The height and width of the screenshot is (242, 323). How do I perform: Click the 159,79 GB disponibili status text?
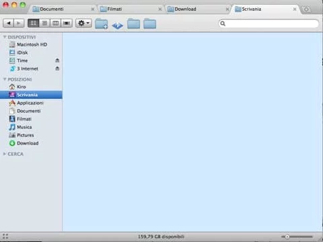(x=161, y=237)
